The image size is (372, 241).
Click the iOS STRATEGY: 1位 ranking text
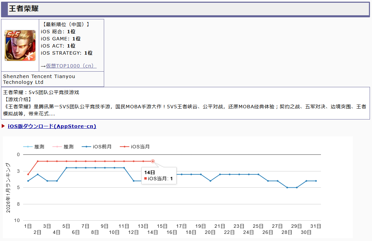[67, 53]
